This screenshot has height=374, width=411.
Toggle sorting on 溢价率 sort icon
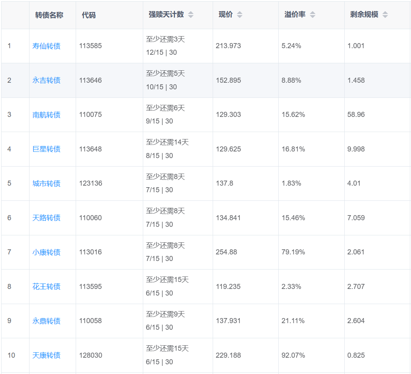[x=312, y=15]
